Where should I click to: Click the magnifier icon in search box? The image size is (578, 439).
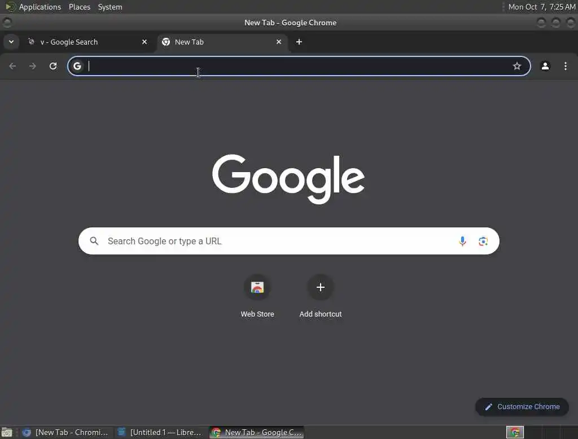[94, 241]
